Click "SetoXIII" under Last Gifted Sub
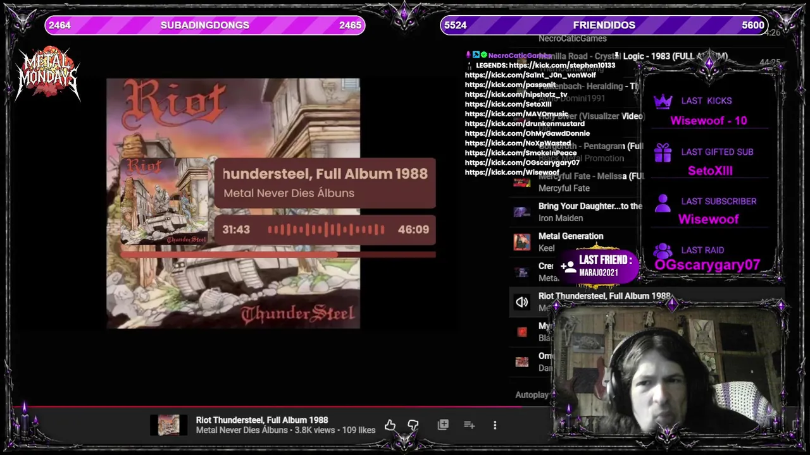 (710, 171)
